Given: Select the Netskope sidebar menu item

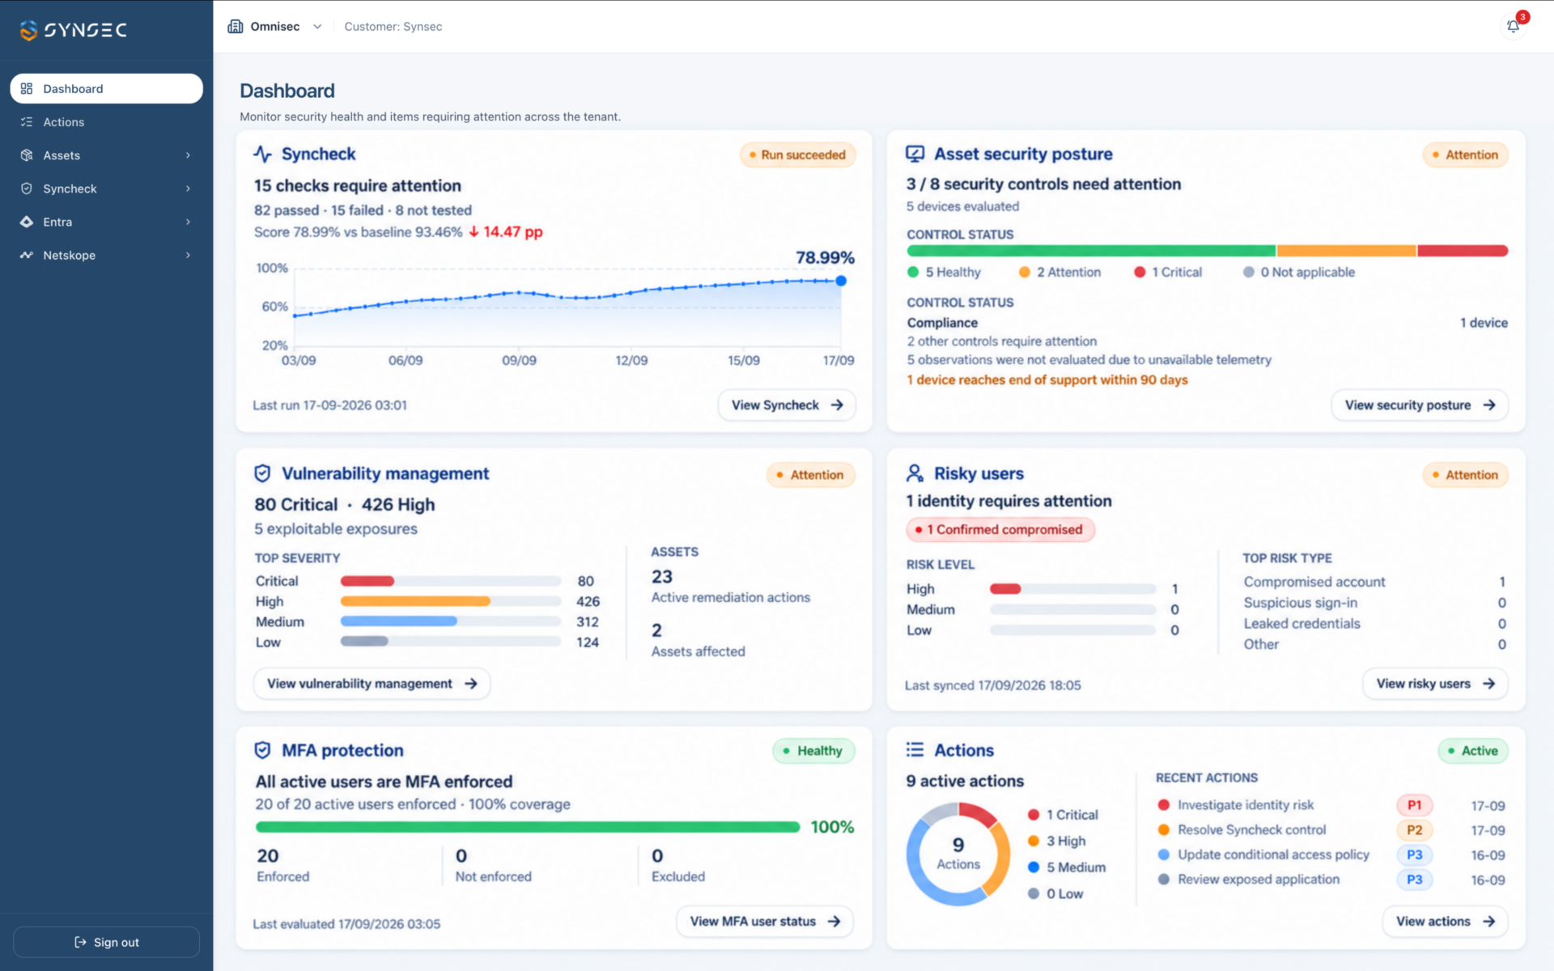Looking at the screenshot, I should click(x=106, y=255).
